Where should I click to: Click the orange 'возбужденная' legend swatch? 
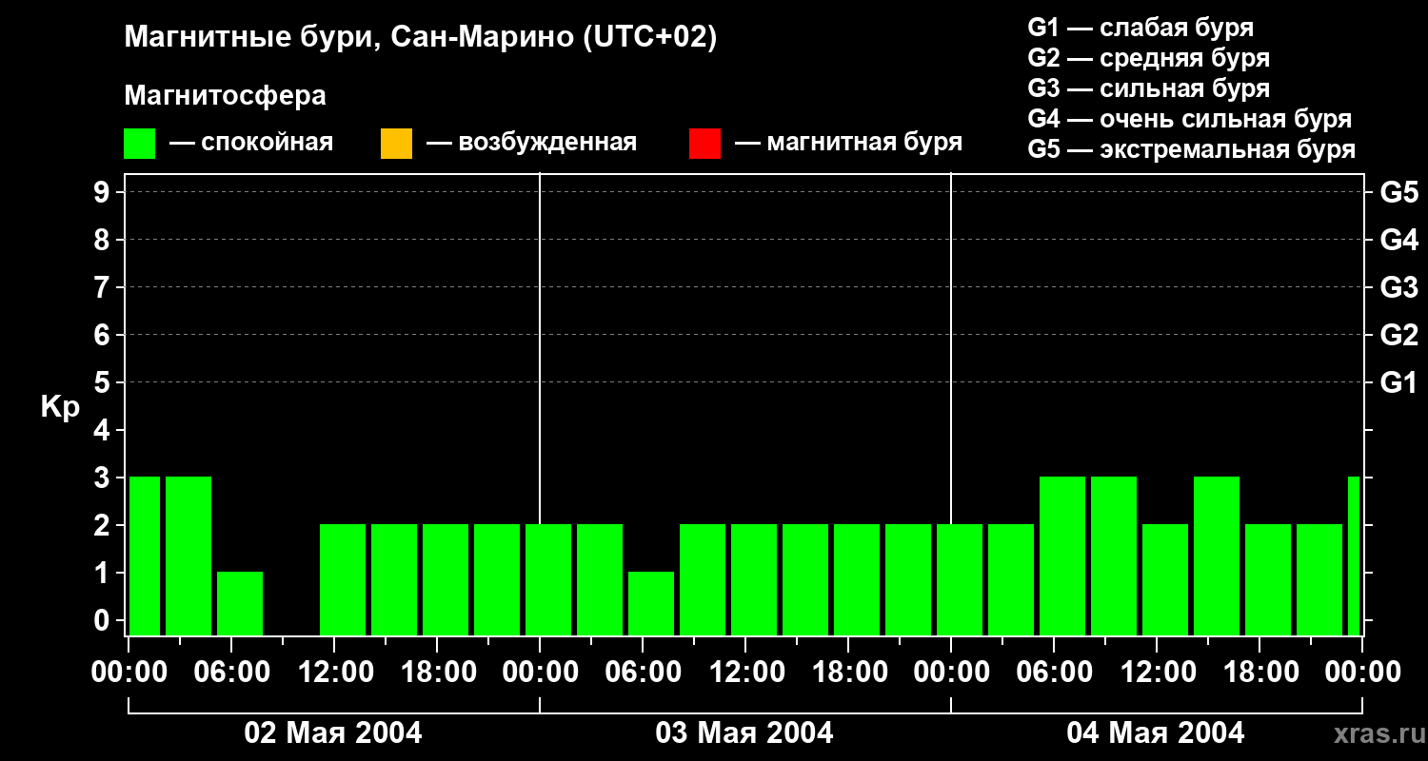coord(396,144)
